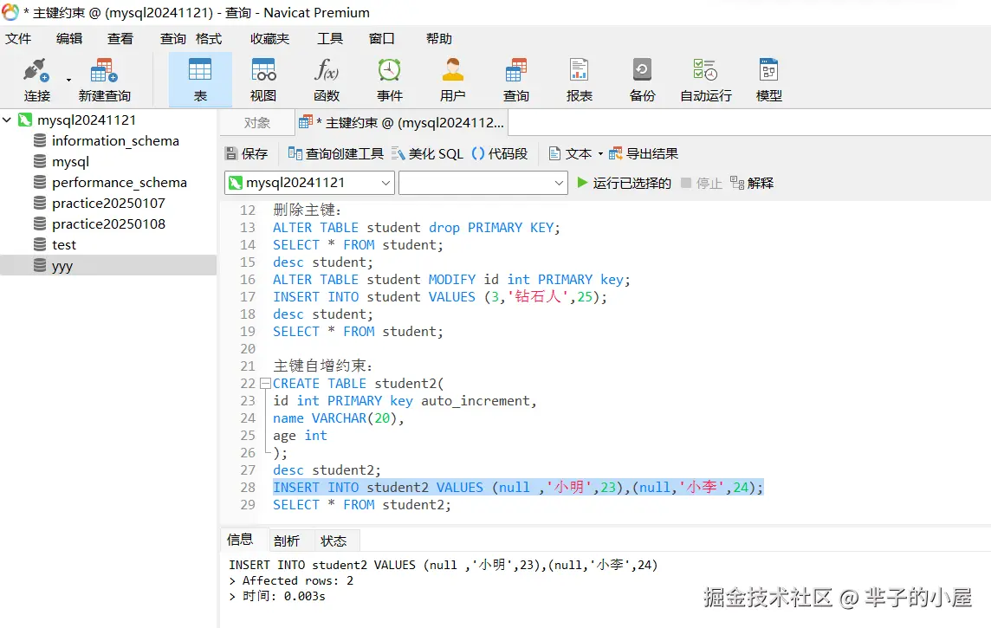Click line 28 INSERT INTO student2 statement

coord(518,487)
